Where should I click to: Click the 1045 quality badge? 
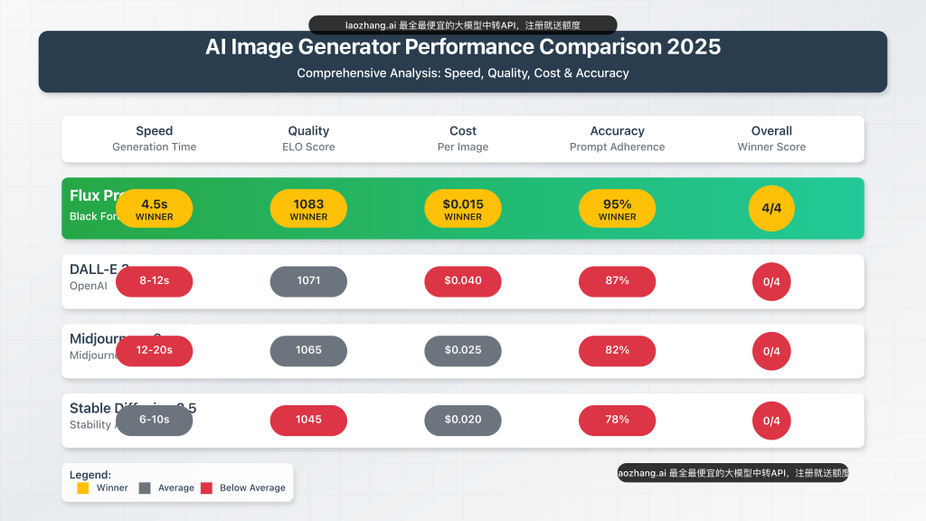pyautogui.click(x=308, y=420)
